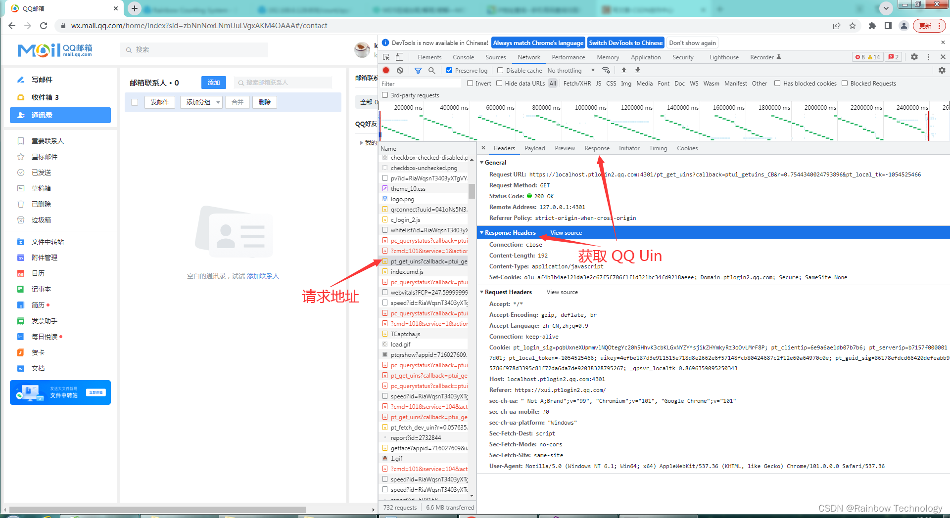Export HAR with download icon
This screenshot has width=950, height=518.
coord(638,70)
